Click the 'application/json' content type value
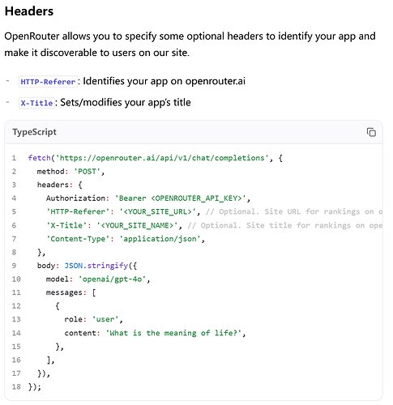 (160, 239)
